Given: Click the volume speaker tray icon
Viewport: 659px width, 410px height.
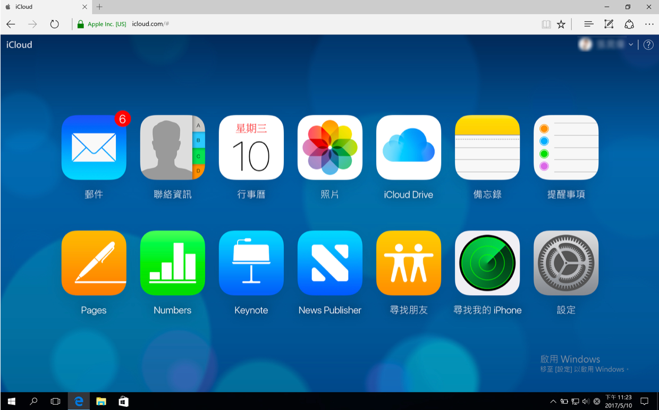Looking at the screenshot, I should [x=586, y=402].
